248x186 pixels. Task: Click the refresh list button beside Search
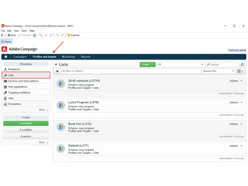(242, 64)
